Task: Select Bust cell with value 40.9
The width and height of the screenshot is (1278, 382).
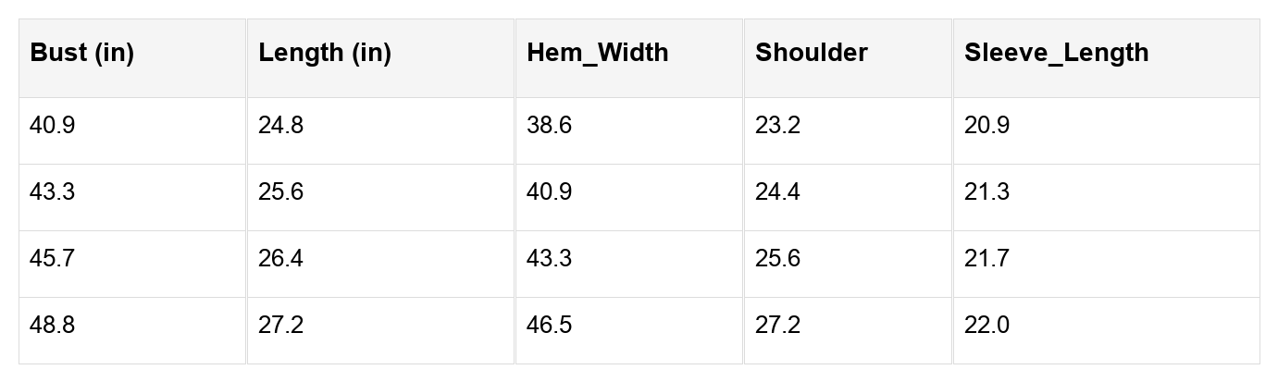Action: 53,126
